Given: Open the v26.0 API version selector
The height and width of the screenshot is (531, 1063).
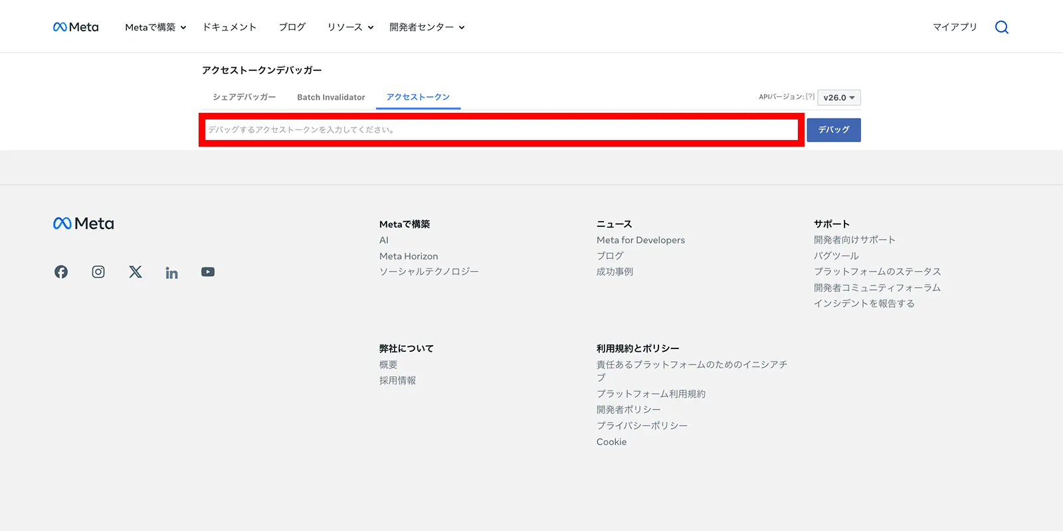Looking at the screenshot, I should (x=839, y=98).
